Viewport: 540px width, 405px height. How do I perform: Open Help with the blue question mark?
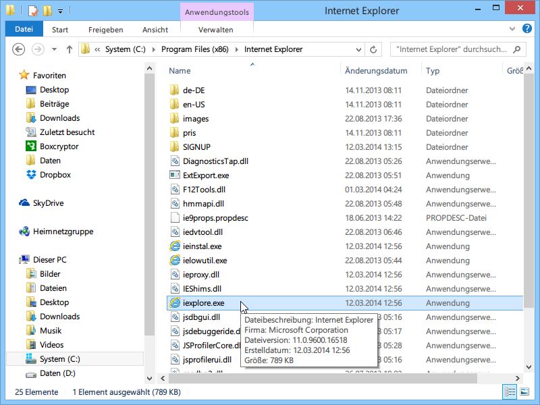pyautogui.click(x=527, y=28)
